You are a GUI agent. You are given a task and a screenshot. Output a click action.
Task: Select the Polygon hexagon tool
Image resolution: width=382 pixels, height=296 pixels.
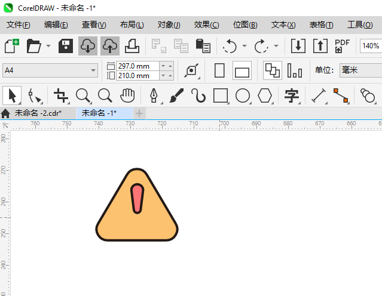pos(265,95)
